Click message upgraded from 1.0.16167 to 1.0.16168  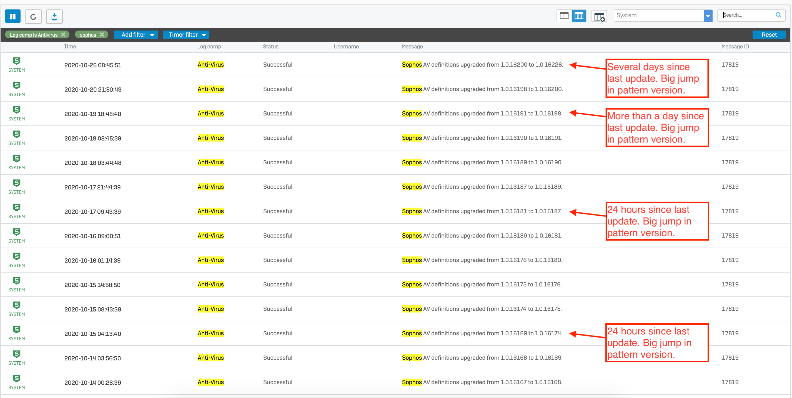[482, 382]
